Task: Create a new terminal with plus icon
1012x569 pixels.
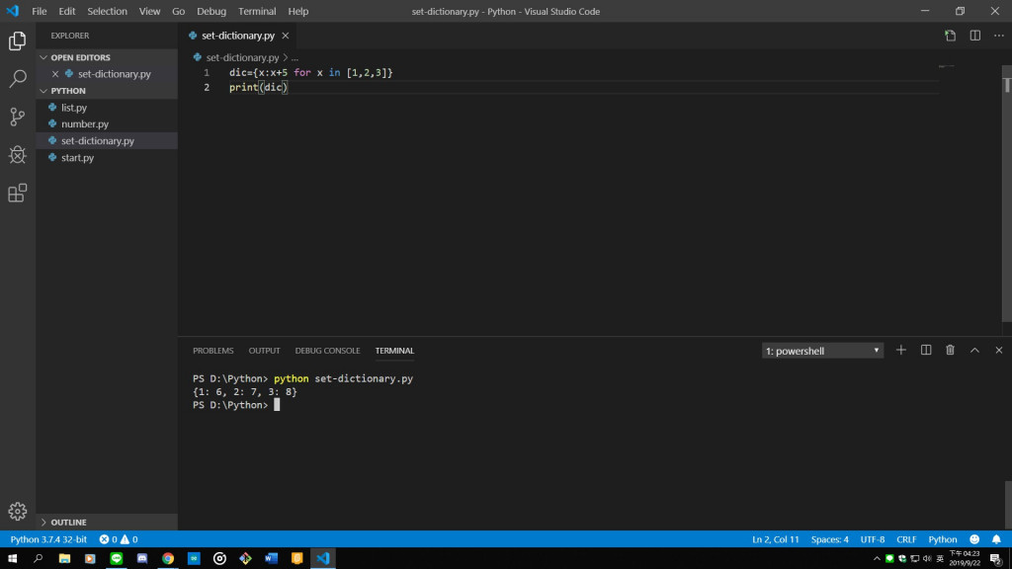Action: (x=901, y=351)
